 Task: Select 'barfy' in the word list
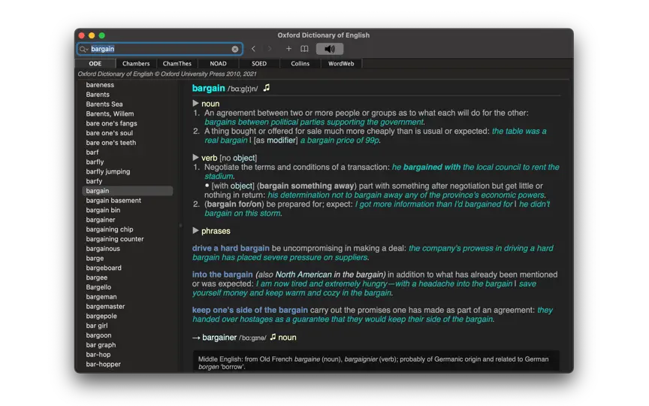tap(94, 181)
